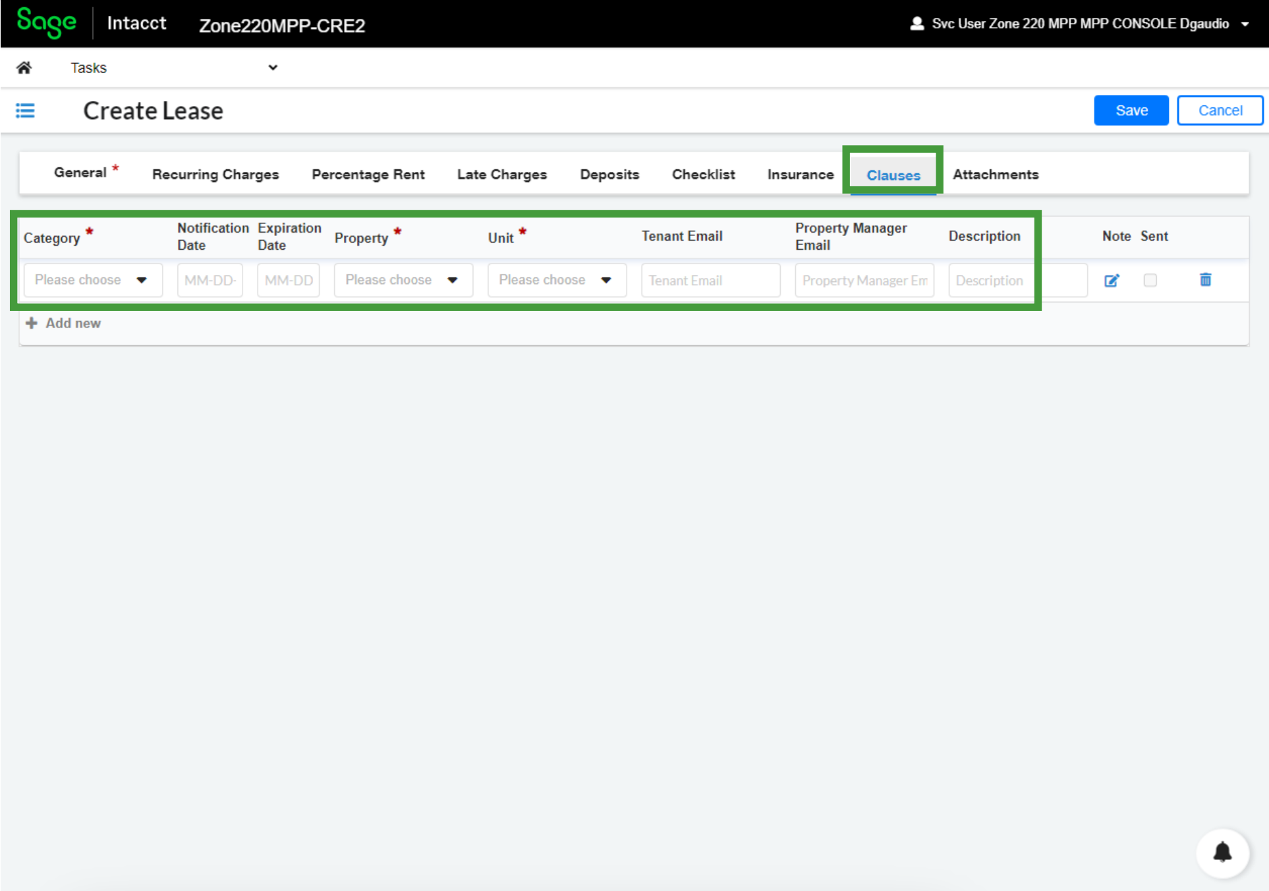The width and height of the screenshot is (1269, 891).
Task: Open the notifications bell
Action: coord(1222,852)
